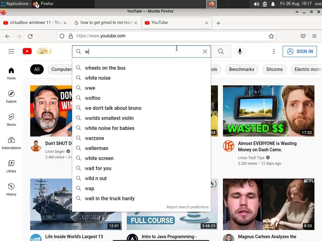Open a new browser tab
Image resolution: width=322 pixels, height=241 pixels.
click(x=218, y=23)
